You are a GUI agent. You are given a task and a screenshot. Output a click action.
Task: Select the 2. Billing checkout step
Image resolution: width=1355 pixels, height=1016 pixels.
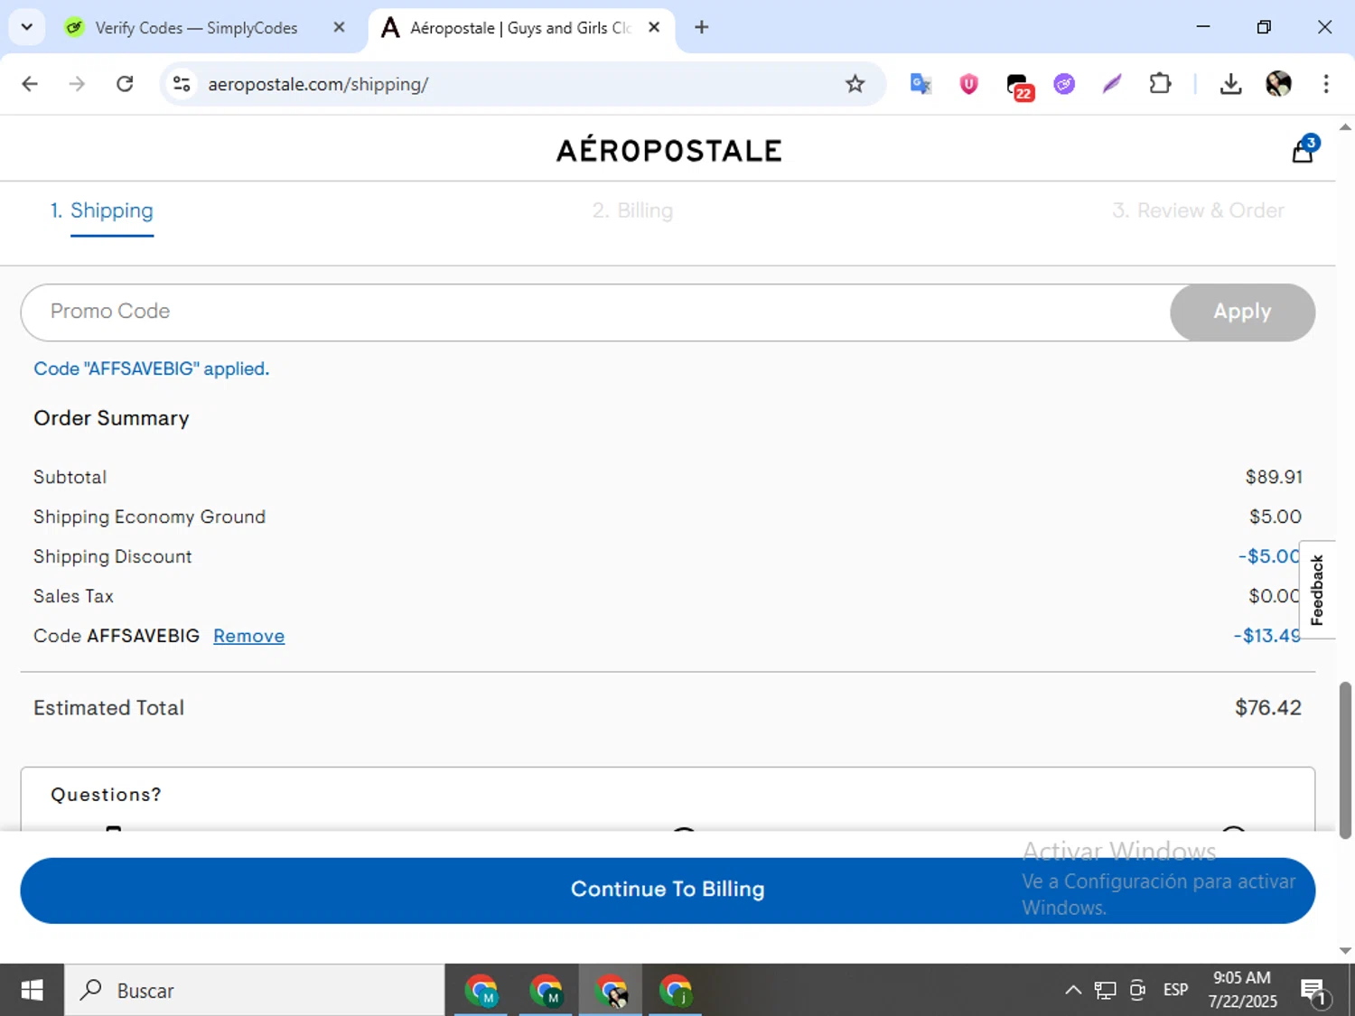(x=632, y=210)
